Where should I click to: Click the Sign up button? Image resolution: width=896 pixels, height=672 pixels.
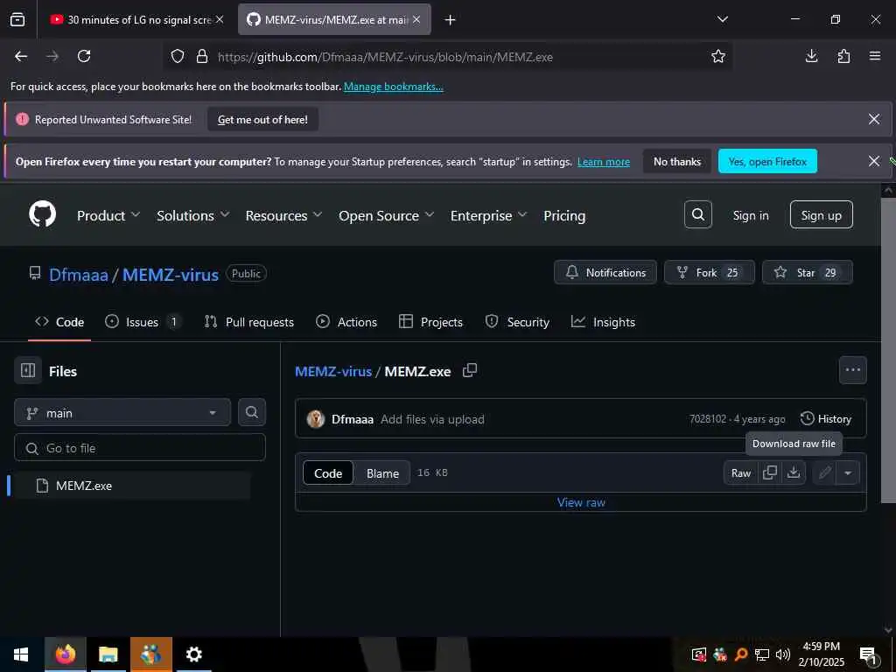pyautogui.click(x=821, y=215)
